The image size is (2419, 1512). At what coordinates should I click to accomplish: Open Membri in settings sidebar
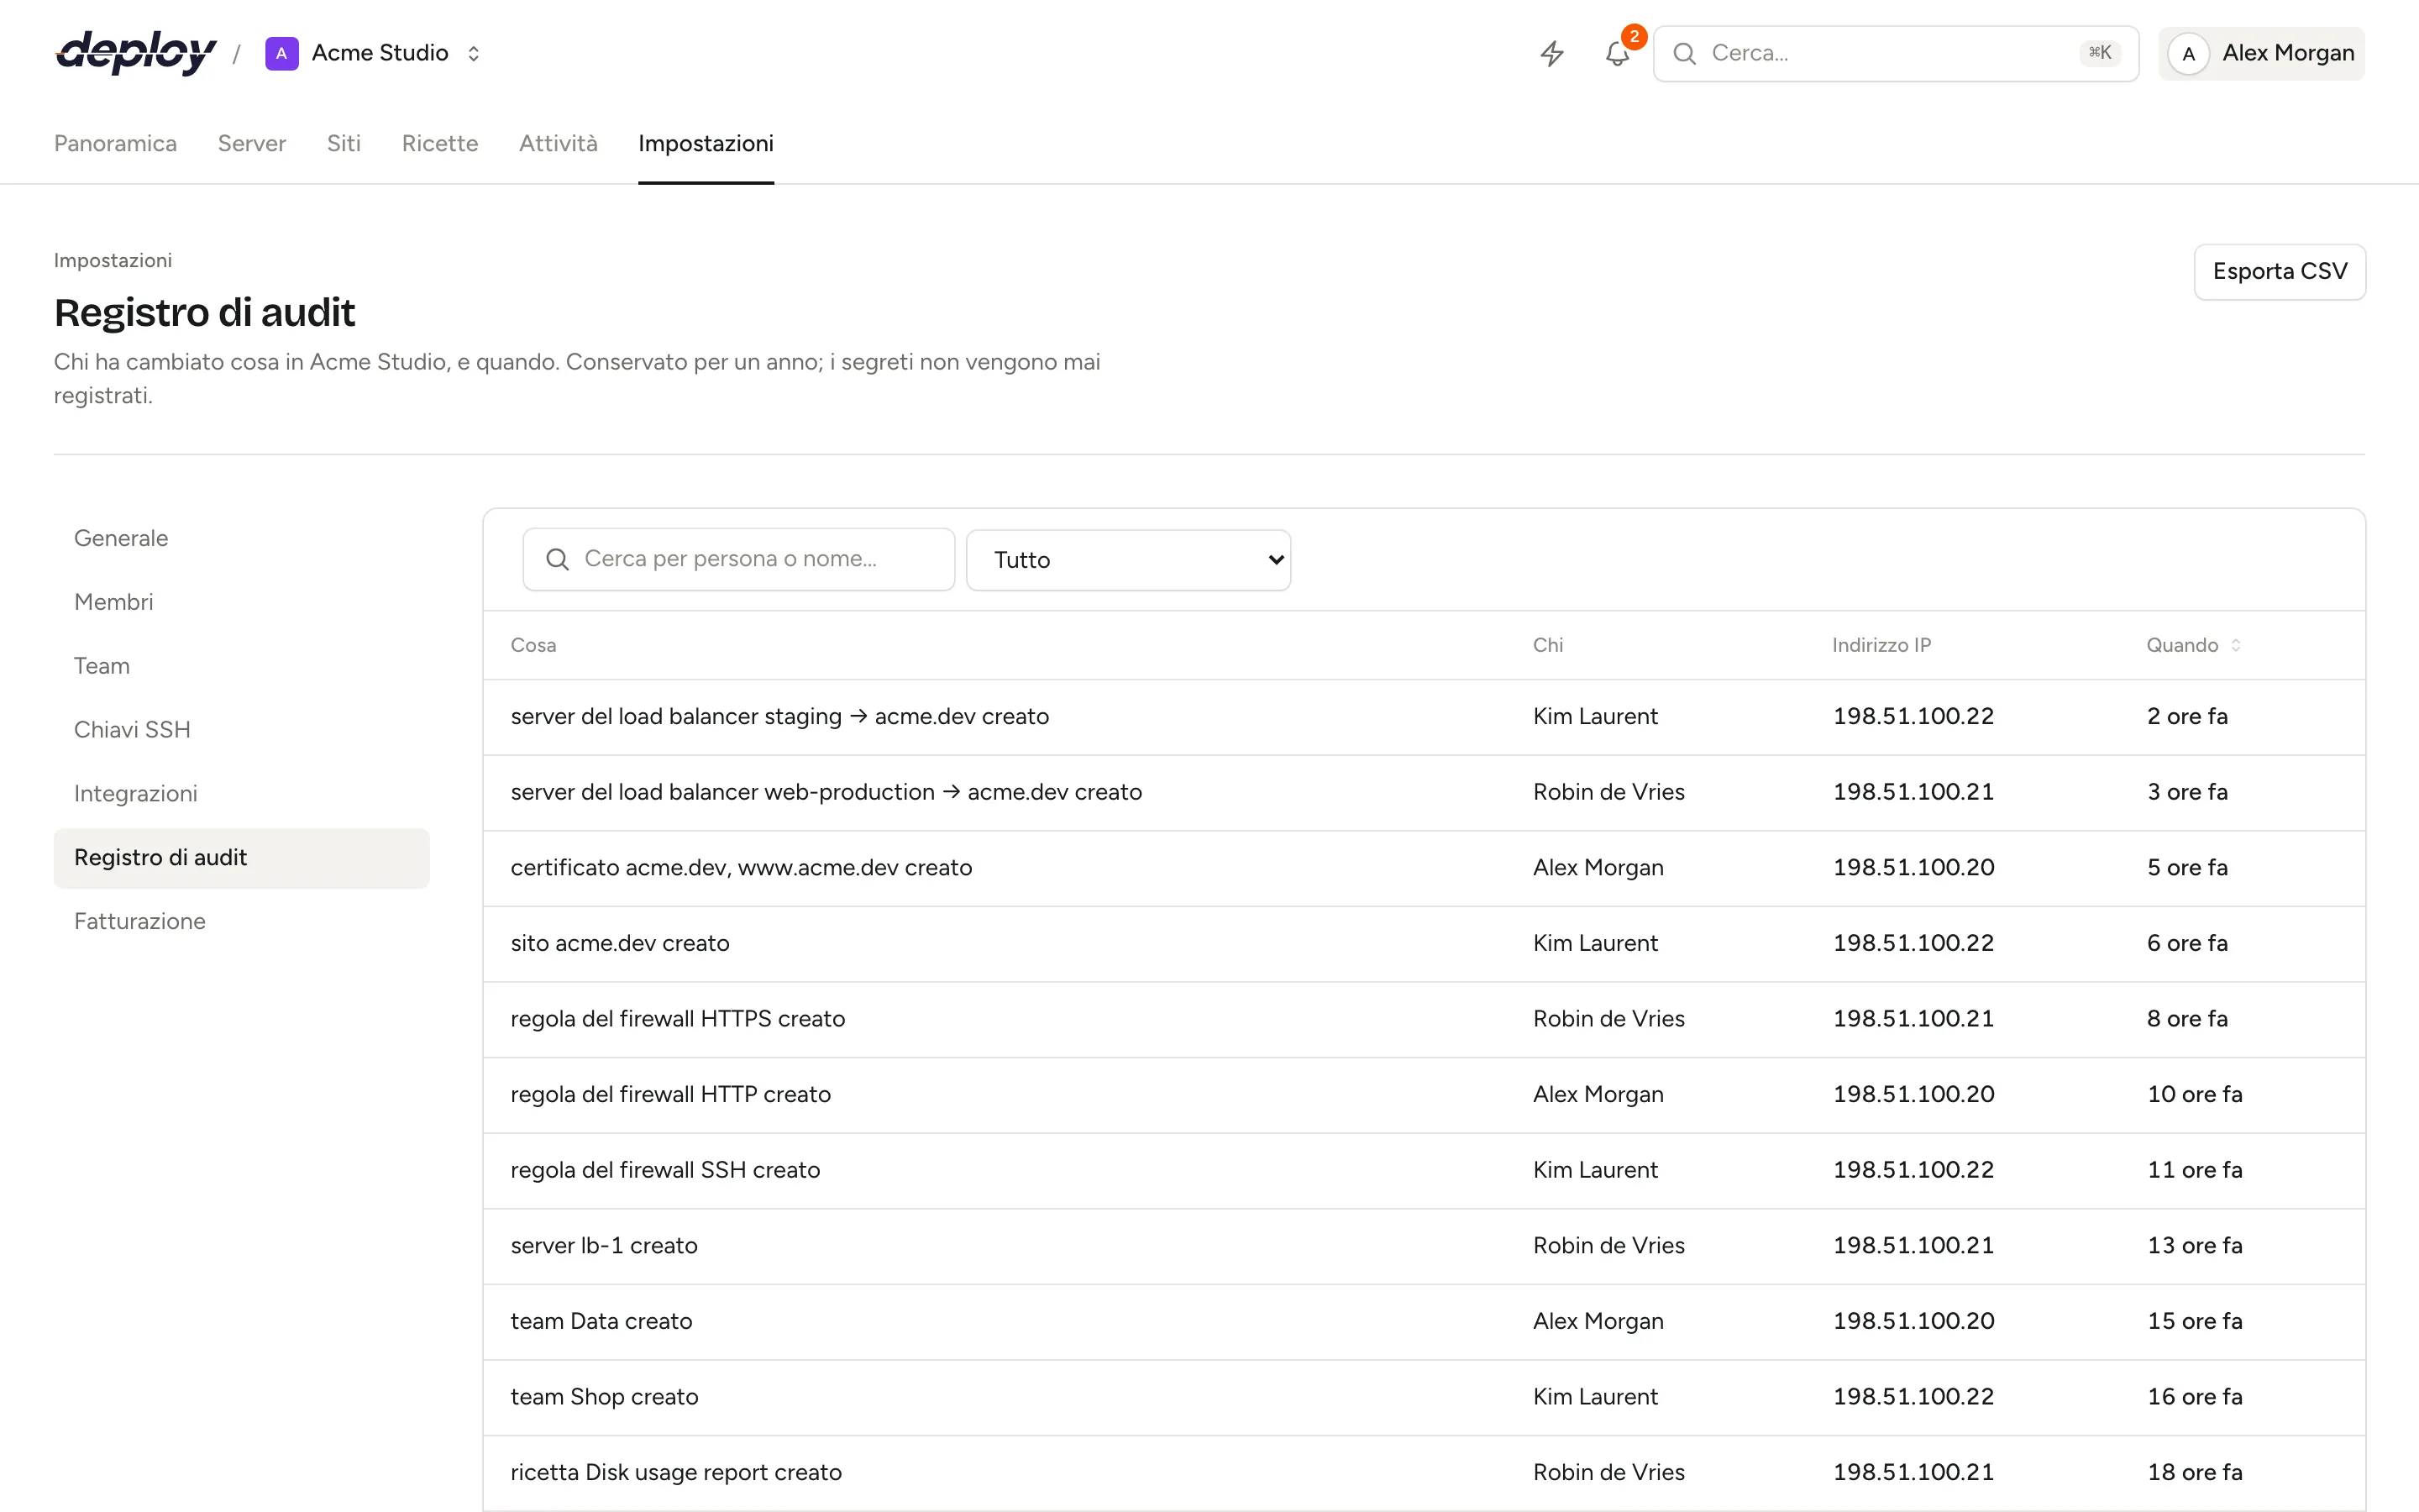pos(242,602)
